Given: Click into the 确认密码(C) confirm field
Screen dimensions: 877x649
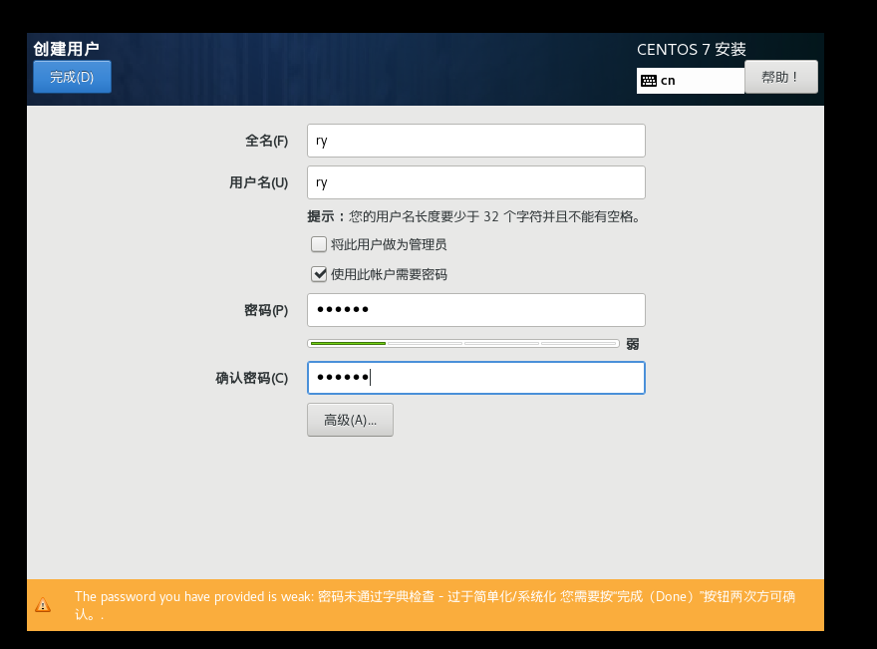Looking at the screenshot, I should click(x=476, y=378).
